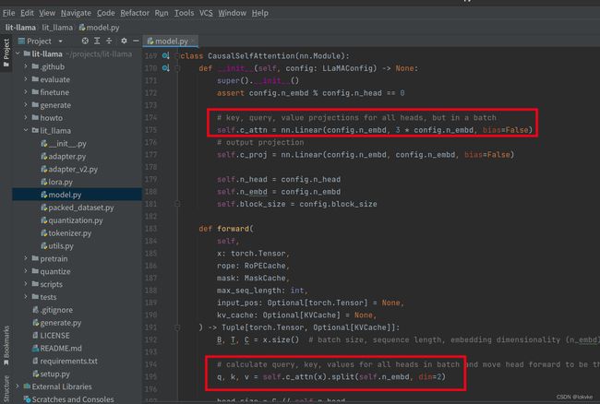Open the Edit menu

coord(27,13)
